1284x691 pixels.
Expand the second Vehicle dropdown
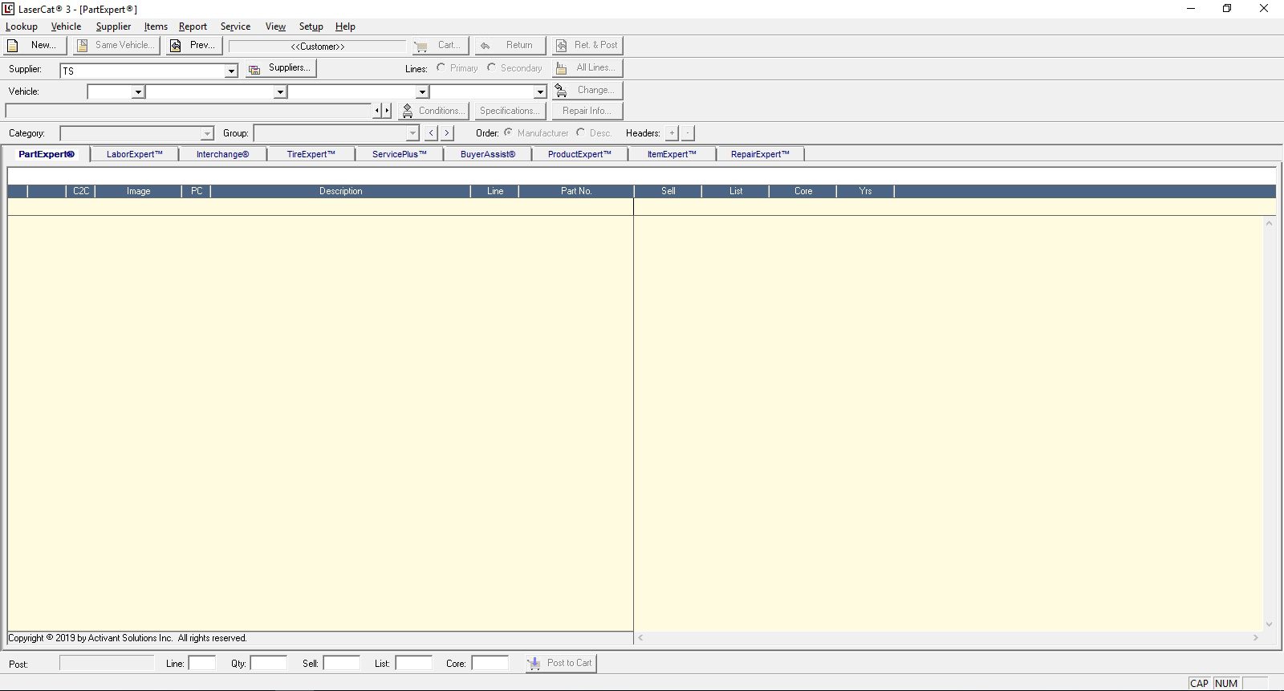tap(280, 92)
